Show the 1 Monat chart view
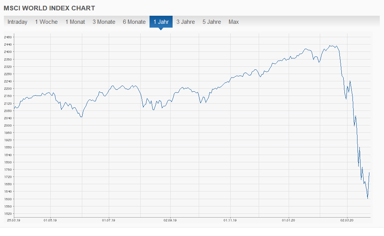 pyautogui.click(x=75, y=22)
